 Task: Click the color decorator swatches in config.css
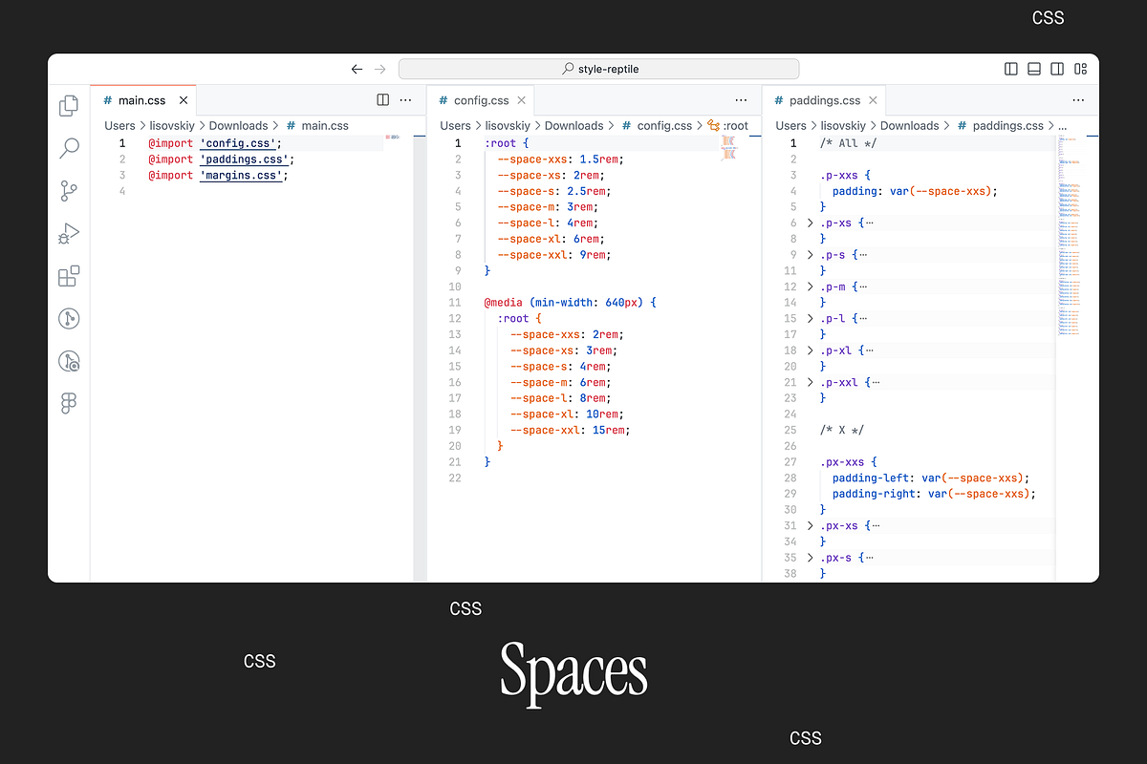pos(728,147)
